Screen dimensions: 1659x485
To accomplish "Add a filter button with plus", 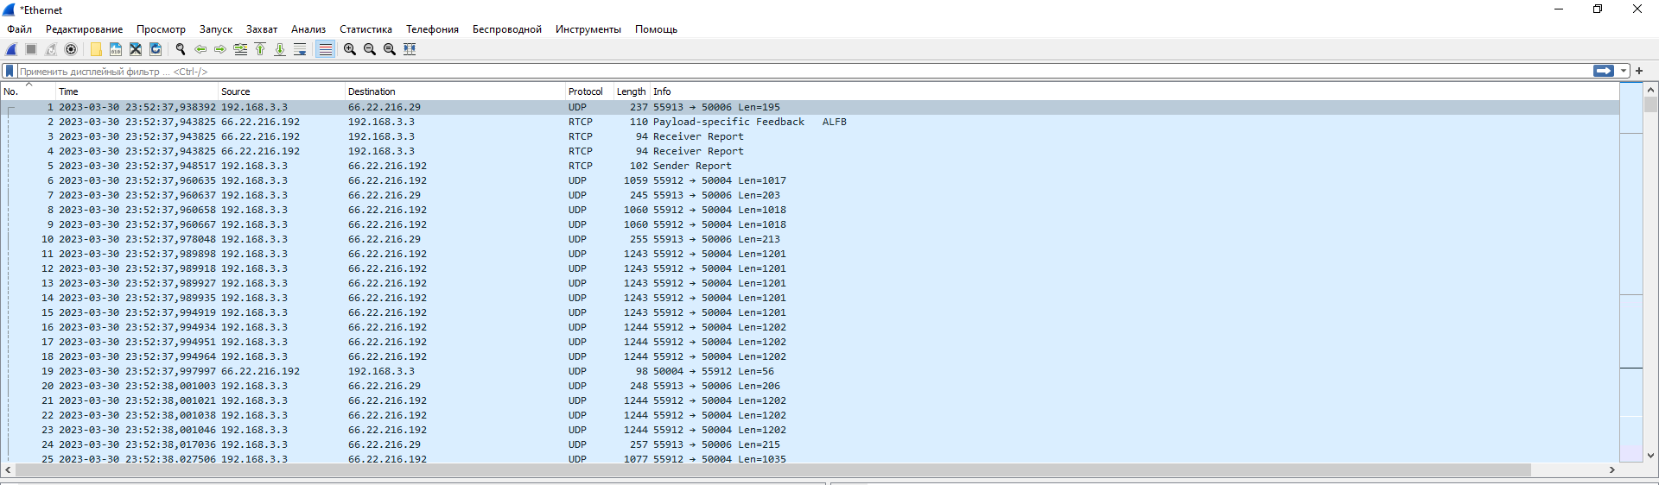I will tap(1639, 71).
